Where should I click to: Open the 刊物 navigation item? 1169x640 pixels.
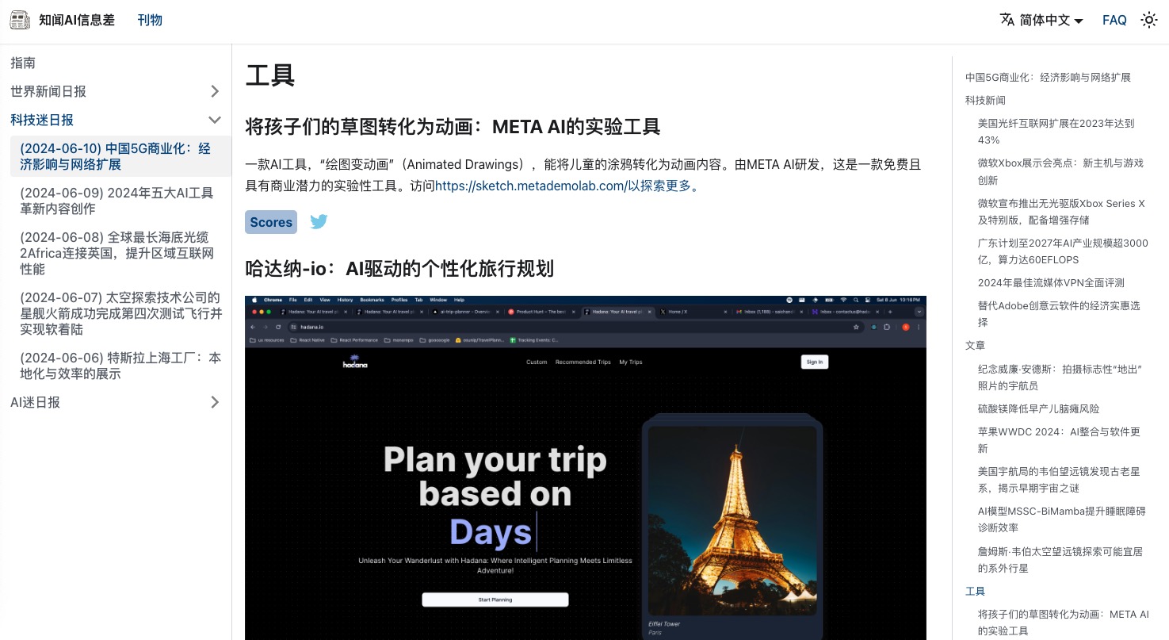150,20
